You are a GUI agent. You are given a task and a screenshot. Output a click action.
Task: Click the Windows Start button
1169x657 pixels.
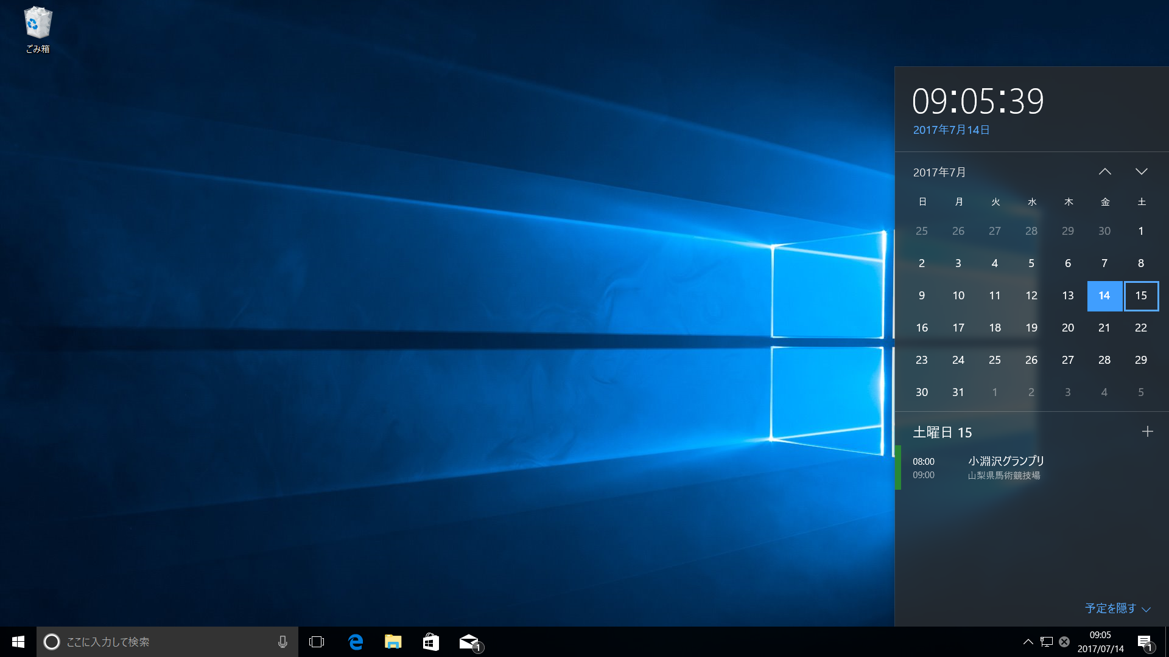click(x=18, y=642)
